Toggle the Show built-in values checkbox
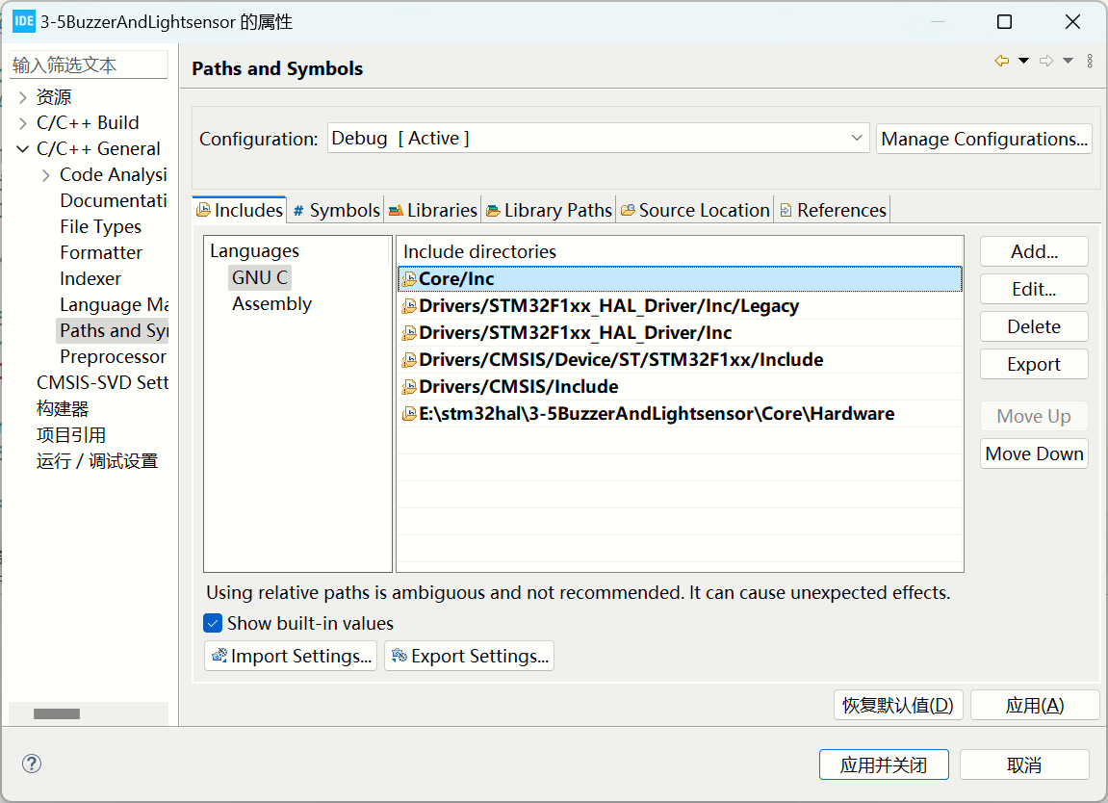1108x803 pixels. 214,623
